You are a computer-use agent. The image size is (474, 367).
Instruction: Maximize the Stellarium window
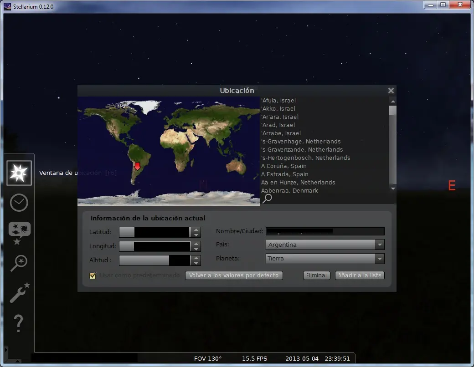point(443,5)
